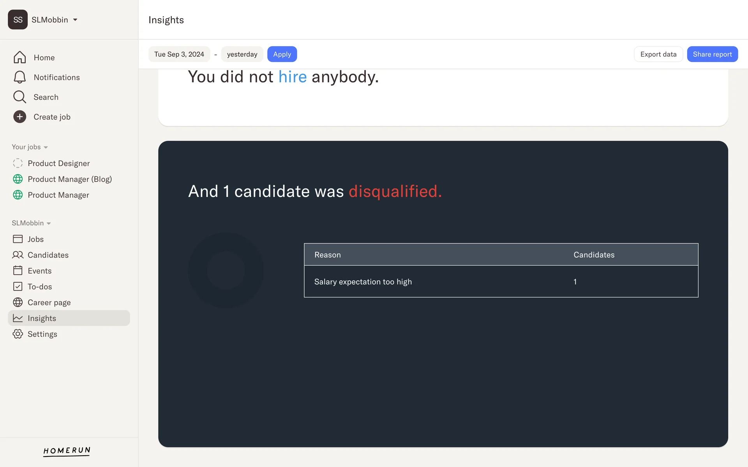Click the Homerun logo

coord(67,451)
